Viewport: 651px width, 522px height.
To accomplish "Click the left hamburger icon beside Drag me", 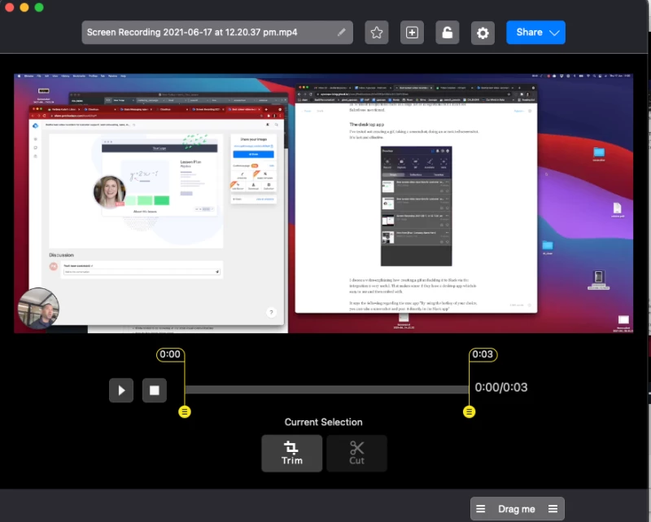I will 481,509.
